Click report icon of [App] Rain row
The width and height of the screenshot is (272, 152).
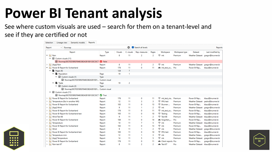click(50, 64)
